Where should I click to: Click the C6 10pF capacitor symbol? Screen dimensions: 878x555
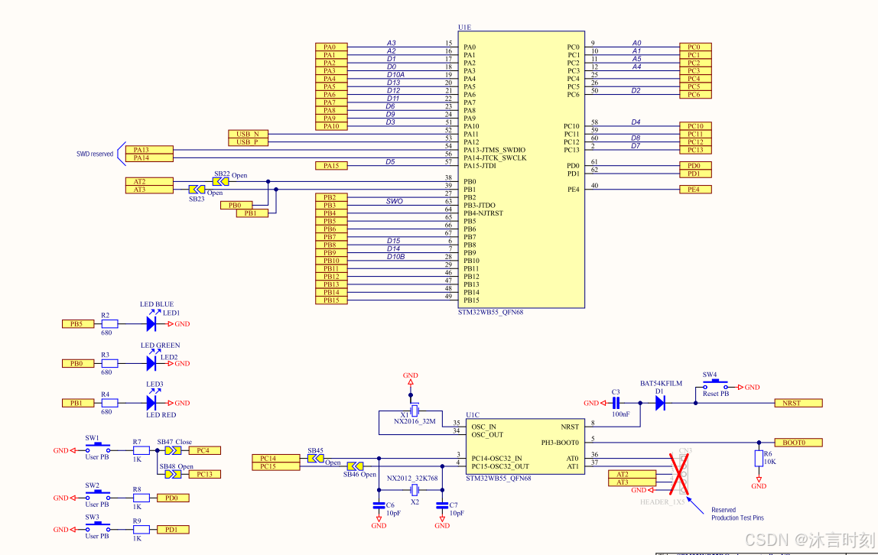(379, 505)
